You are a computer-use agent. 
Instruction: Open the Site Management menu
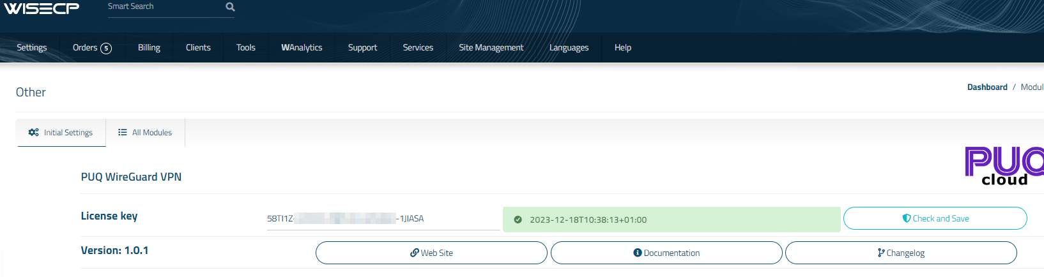click(491, 47)
